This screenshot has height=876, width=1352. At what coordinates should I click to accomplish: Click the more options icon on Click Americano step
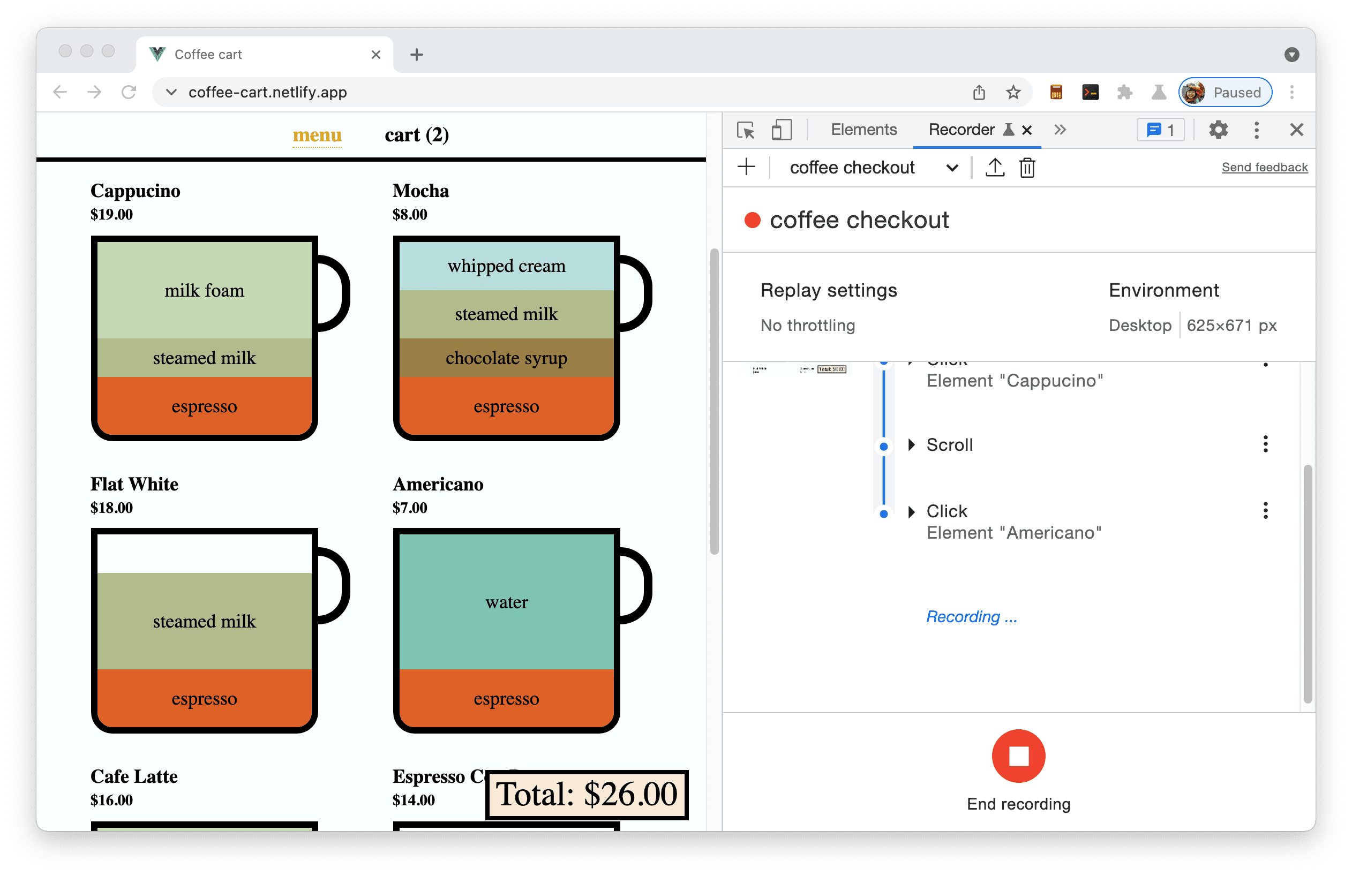coord(1265,510)
